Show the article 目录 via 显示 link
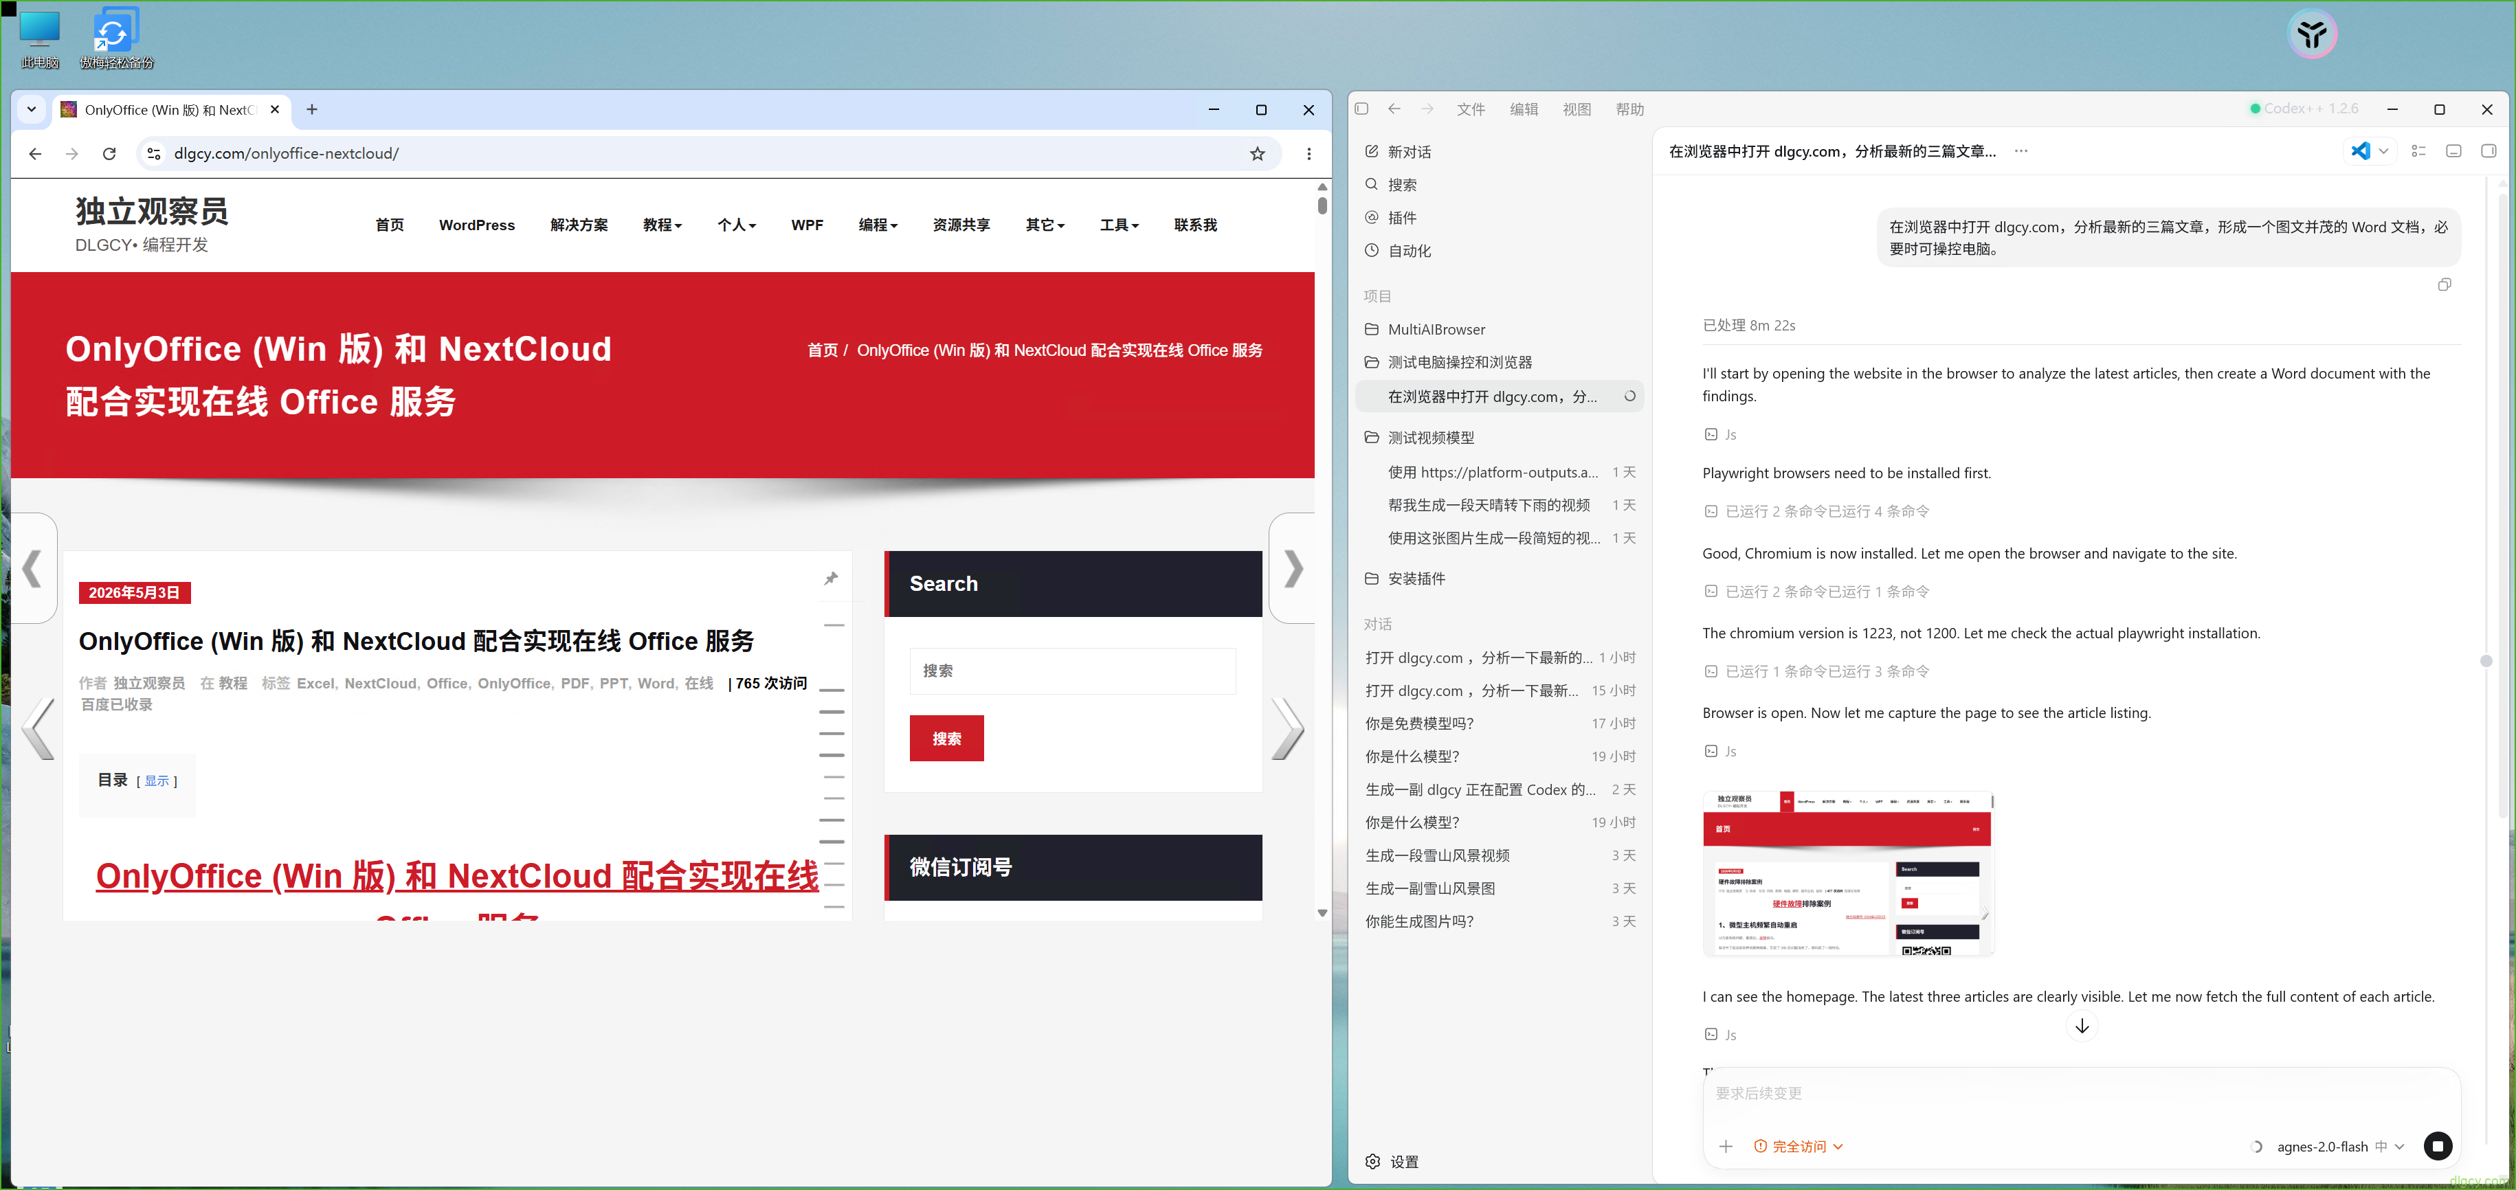The width and height of the screenshot is (2516, 1190). (157, 781)
